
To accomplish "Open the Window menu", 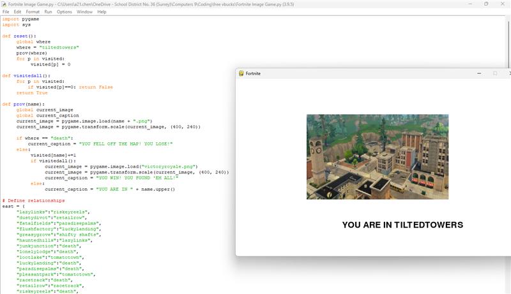I will tap(84, 11).
